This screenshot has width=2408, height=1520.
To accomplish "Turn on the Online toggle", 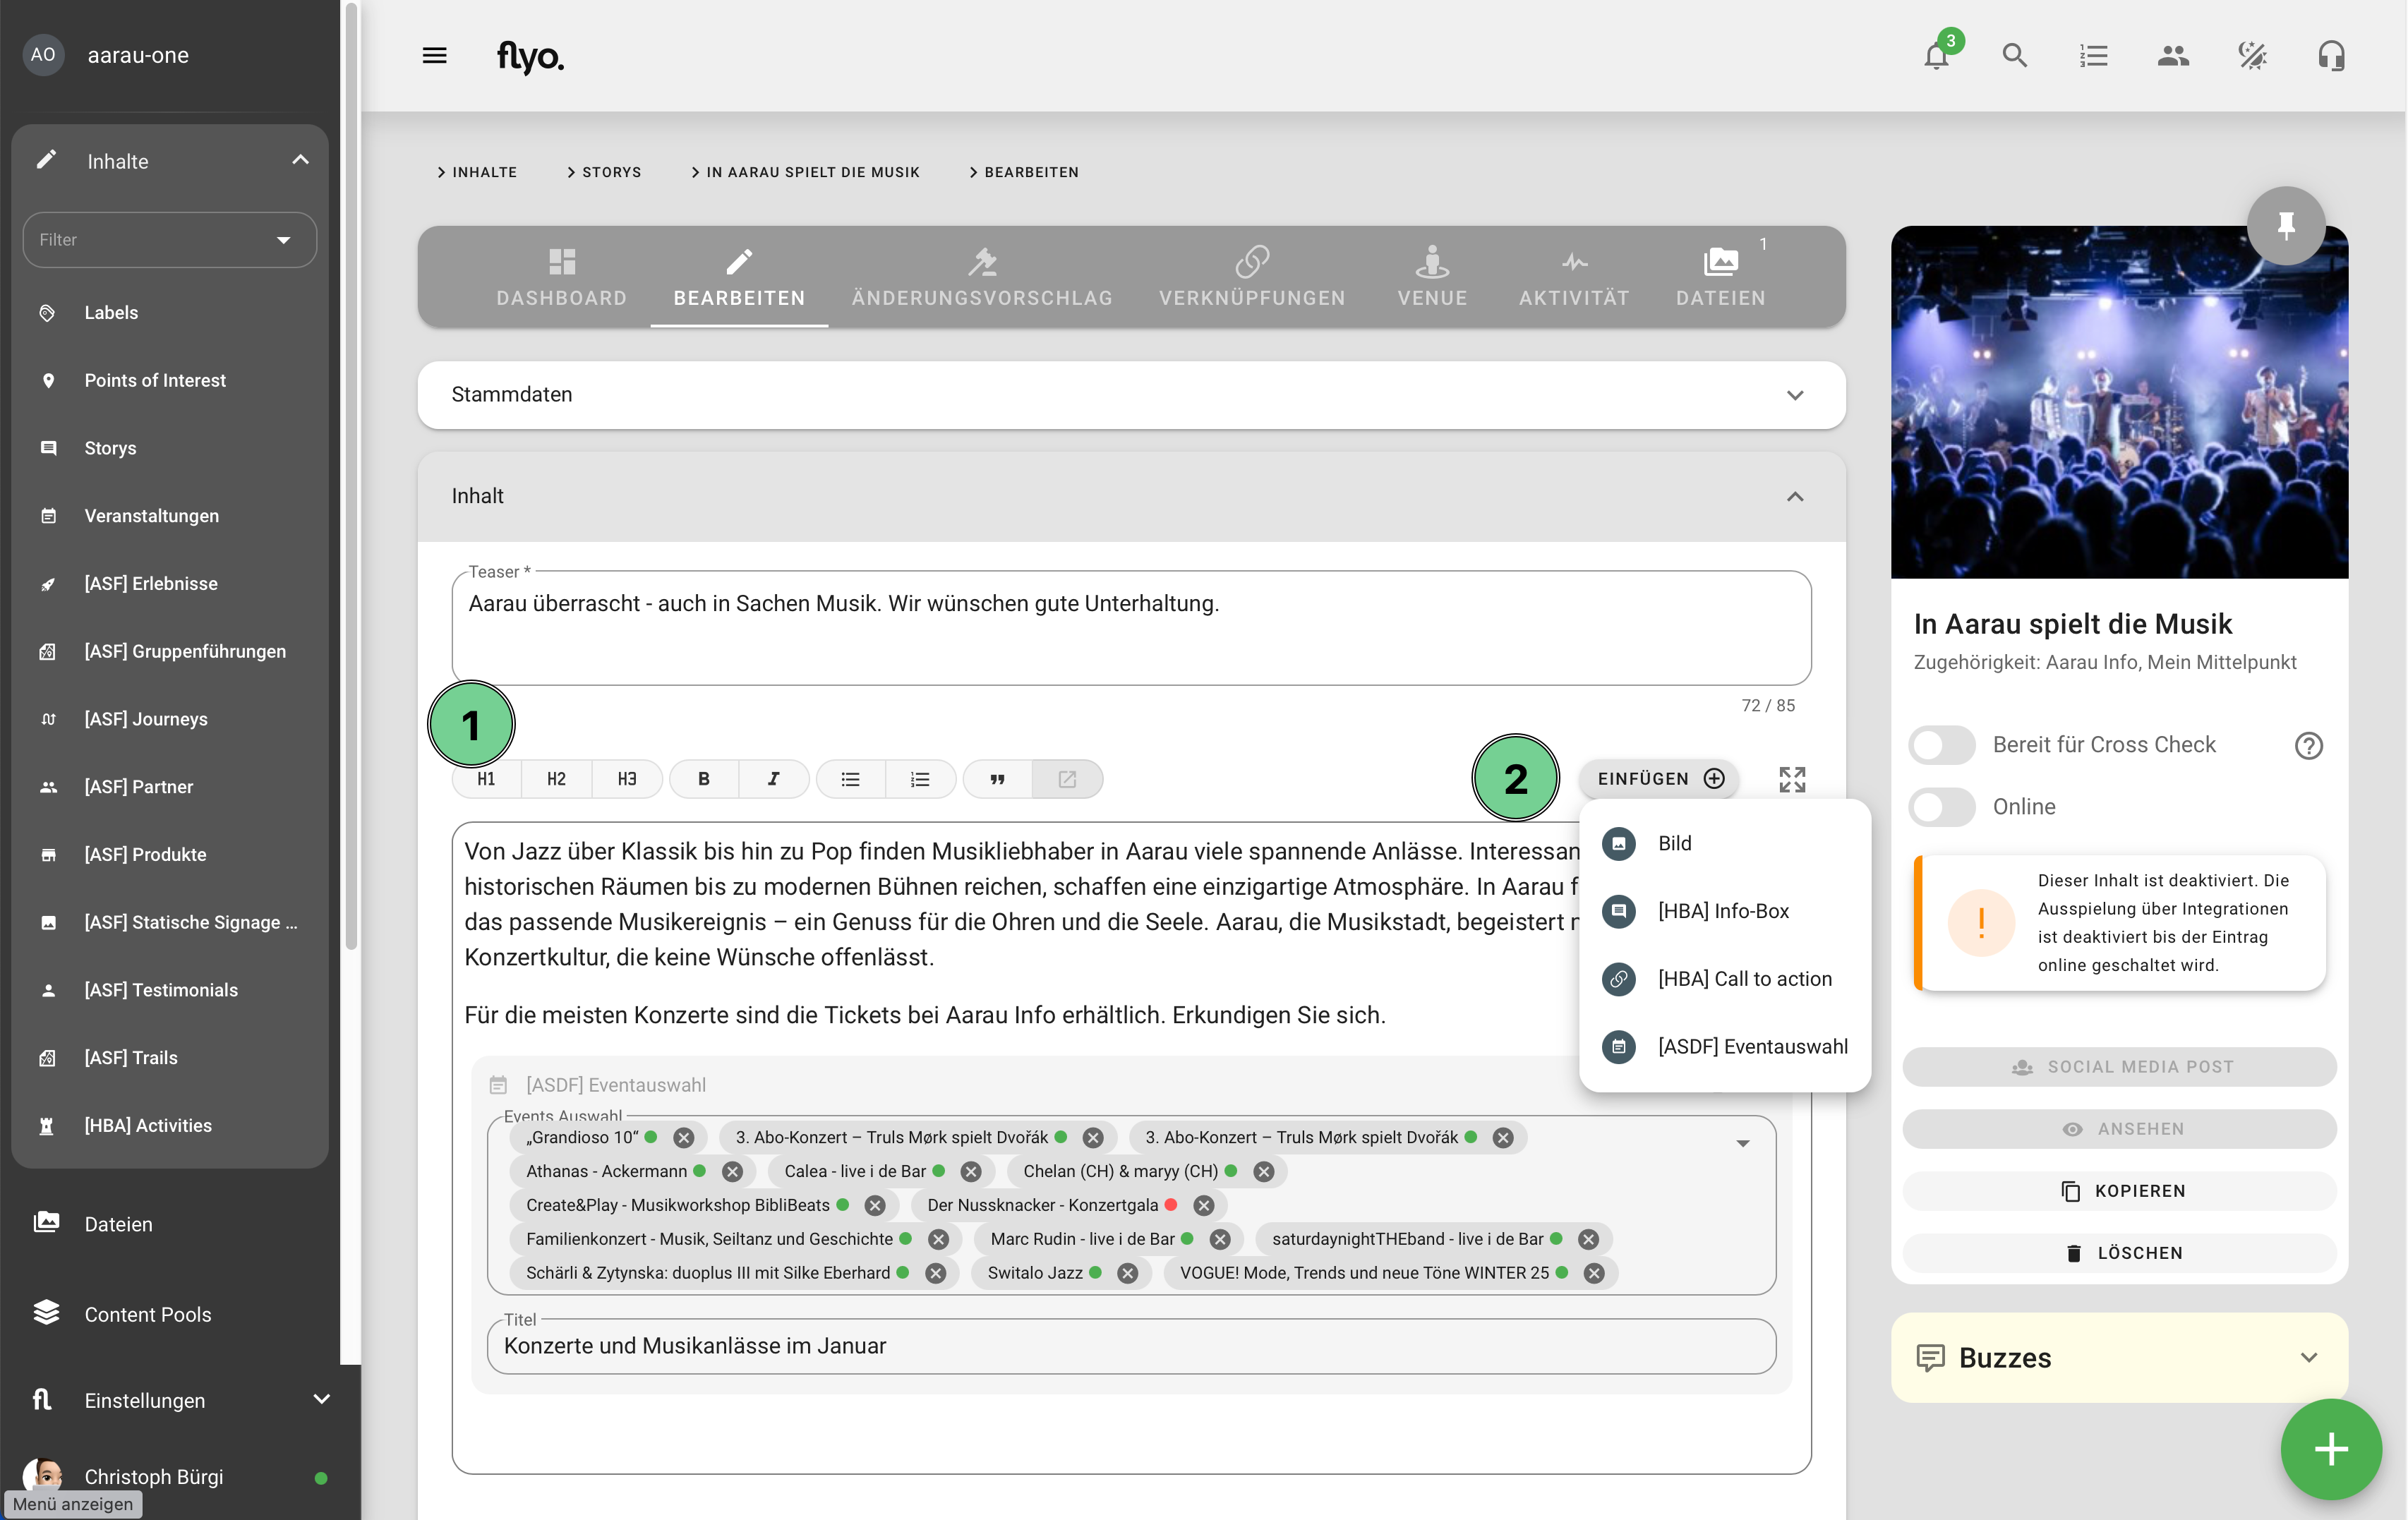I will (x=1941, y=807).
